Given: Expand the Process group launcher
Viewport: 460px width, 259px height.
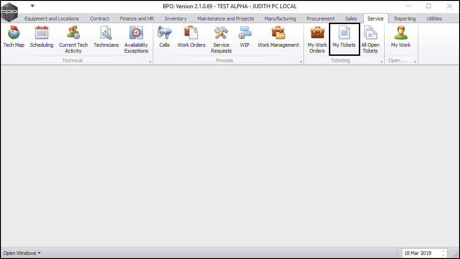Looking at the screenshot, I should point(301,61).
